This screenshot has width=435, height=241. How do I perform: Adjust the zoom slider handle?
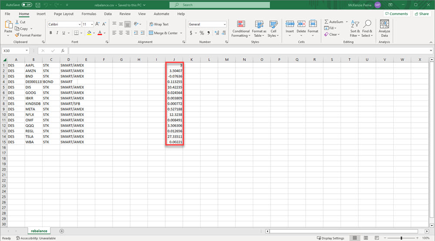(401, 238)
